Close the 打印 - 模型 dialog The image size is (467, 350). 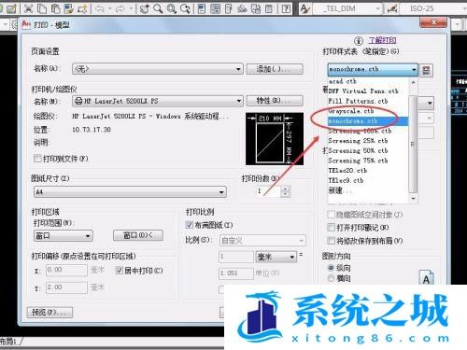[433, 22]
